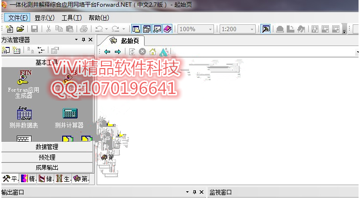Switch to the 精 bottom tab
Image resolution: width=359 pixels, height=198 pixels.
click(28, 178)
